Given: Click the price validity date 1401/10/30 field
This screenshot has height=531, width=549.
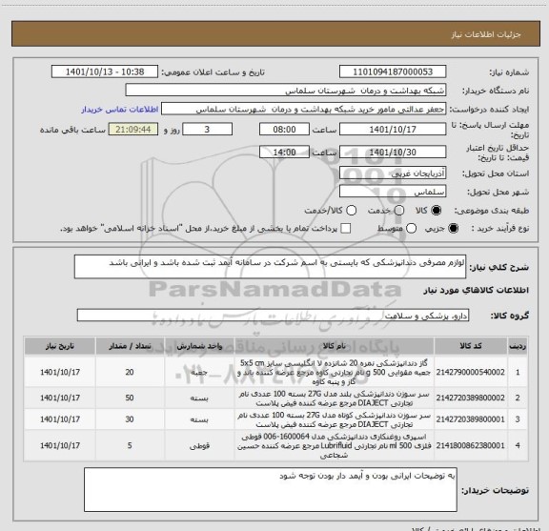Looking at the screenshot, I should pyautogui.click(x=393, y=152).
